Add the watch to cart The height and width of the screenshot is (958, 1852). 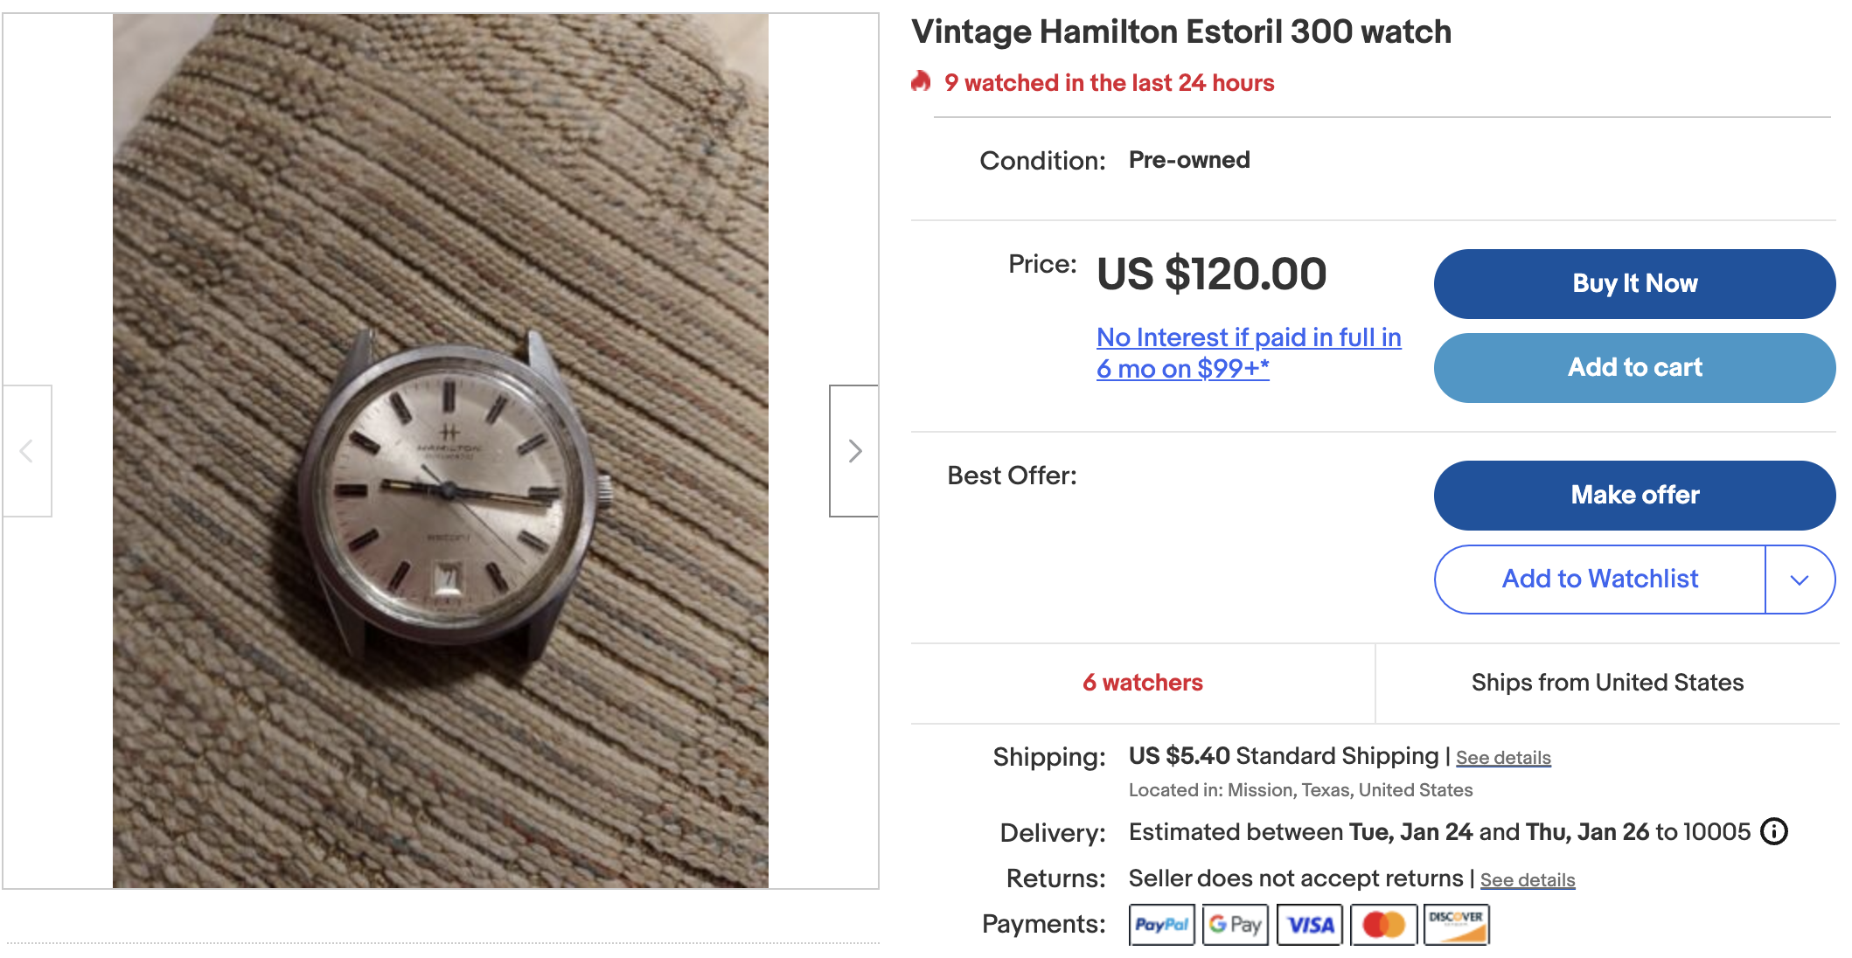point(1633,368)
